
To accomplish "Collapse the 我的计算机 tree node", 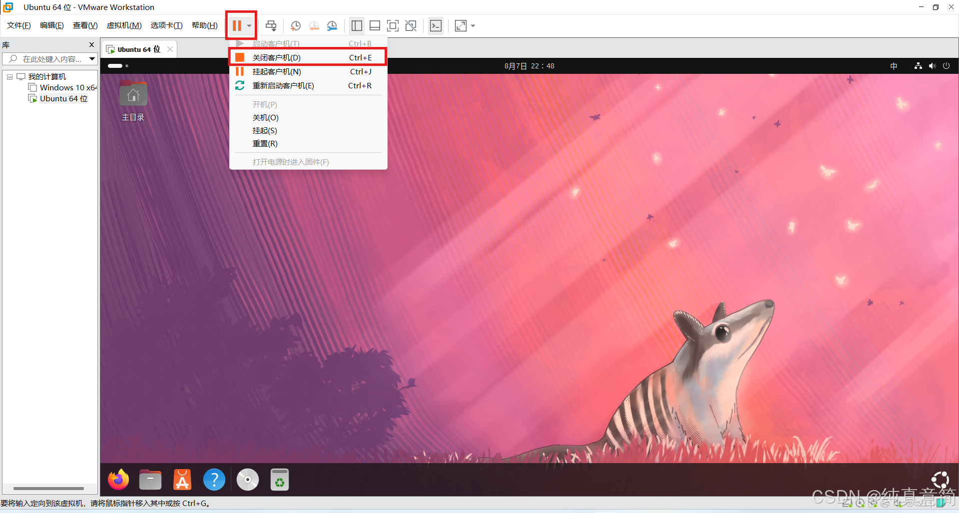I will (x=9, y=77).
